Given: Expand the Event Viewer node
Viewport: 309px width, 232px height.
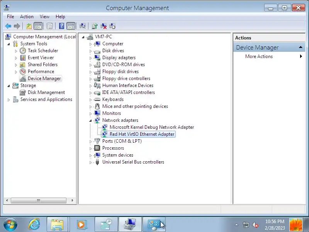Looking at the screenshot, I should coord(16,58).
